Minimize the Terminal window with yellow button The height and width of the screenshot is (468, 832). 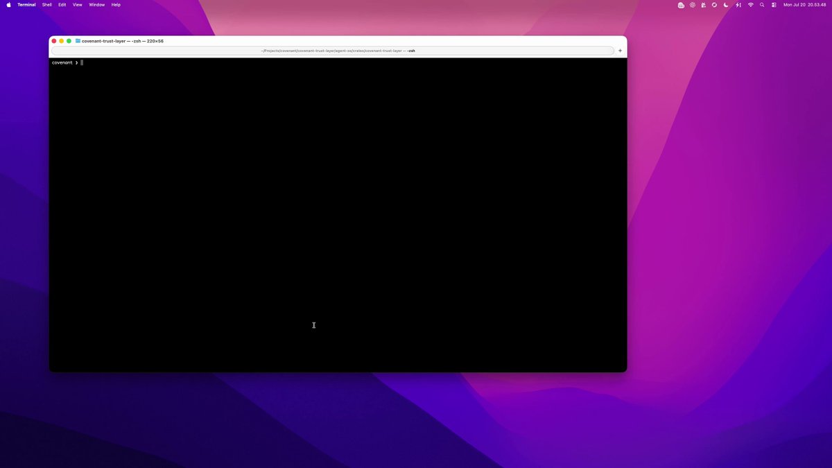(x=62, y=41)
